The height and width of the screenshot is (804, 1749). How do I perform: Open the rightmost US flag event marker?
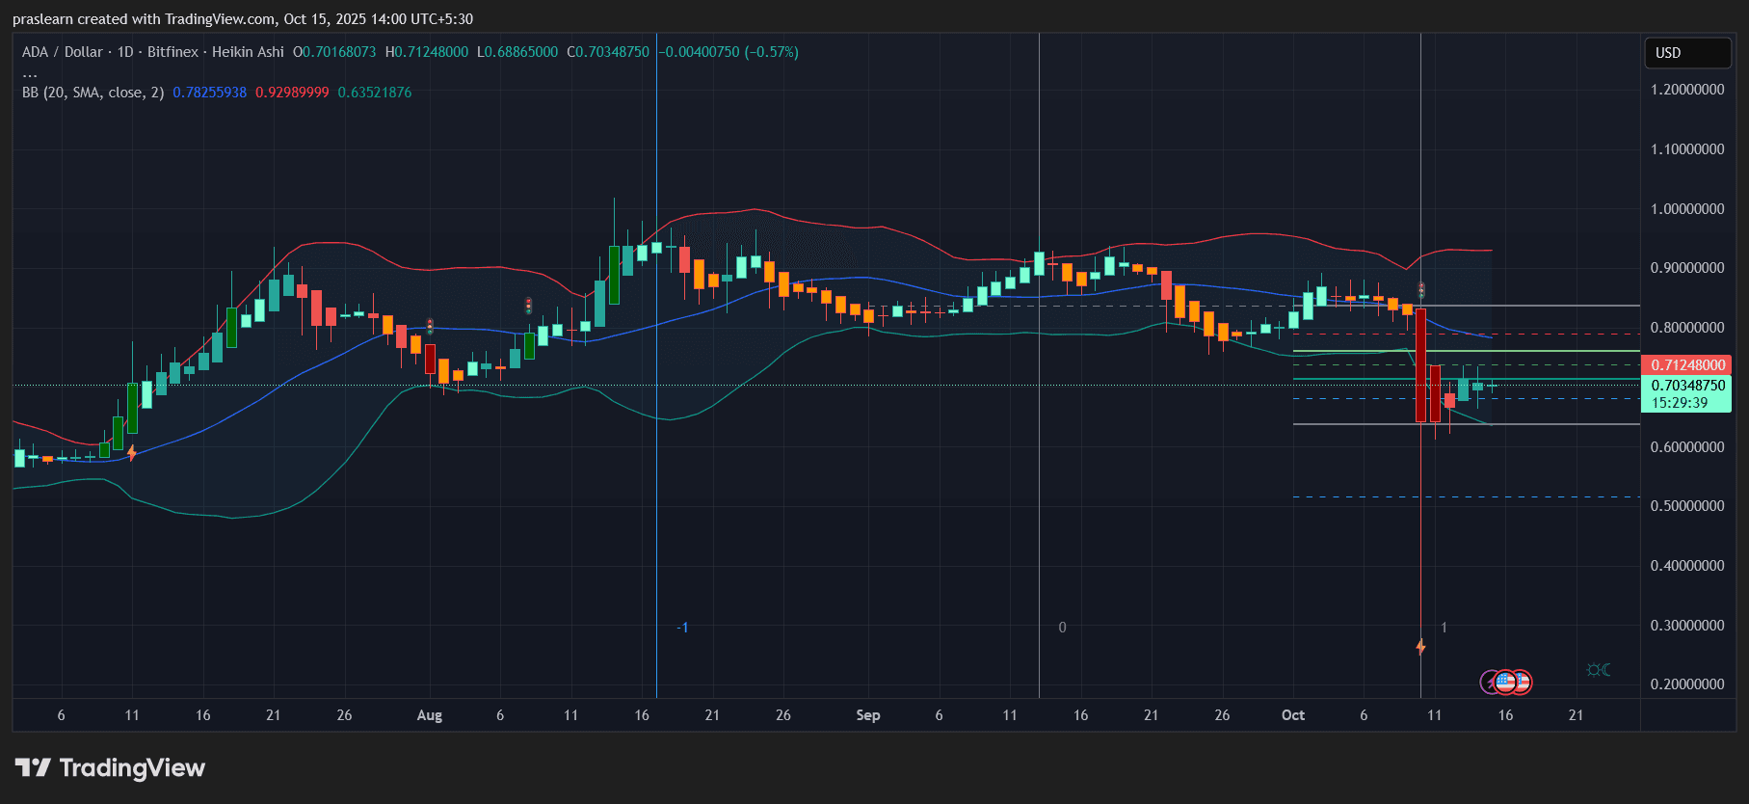(x=1521, y=683)
